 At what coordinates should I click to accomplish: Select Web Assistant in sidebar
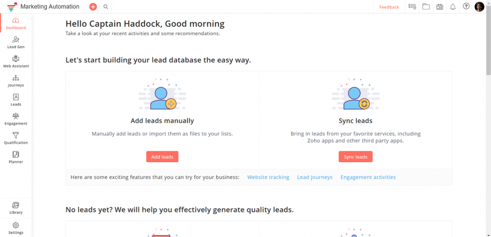[16, 62]
